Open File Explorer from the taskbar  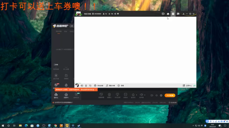click(x=20, y=125)
